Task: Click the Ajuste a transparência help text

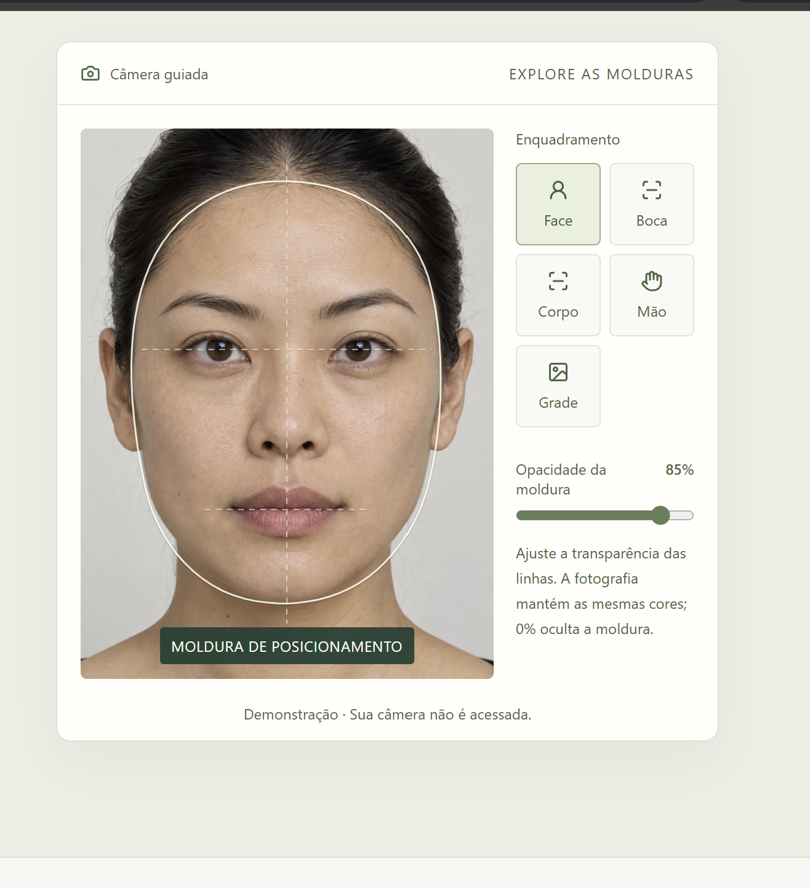Action: pos(601,591)
